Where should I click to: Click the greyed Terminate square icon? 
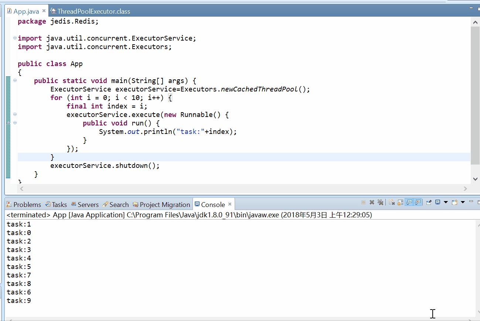pos(363,202)
